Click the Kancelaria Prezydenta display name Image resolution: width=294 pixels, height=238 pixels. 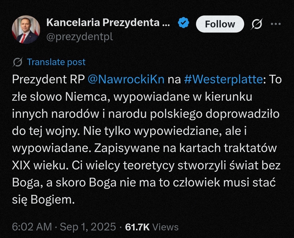108,23
